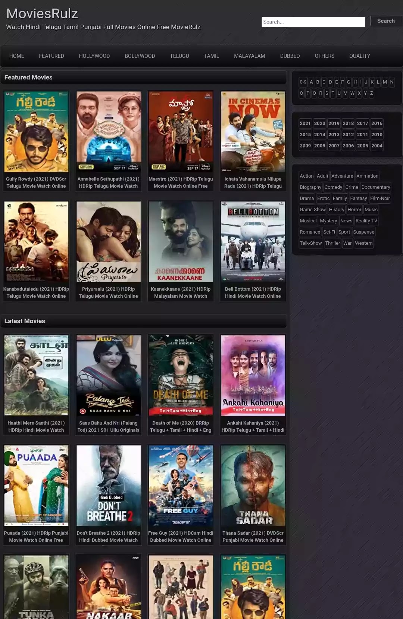Browse movies under the 0-9 index
403x619 pixels.
coord(303,82)
